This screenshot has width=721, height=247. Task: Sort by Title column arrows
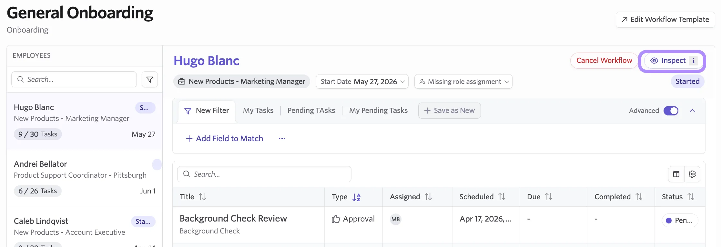point(202,197)
